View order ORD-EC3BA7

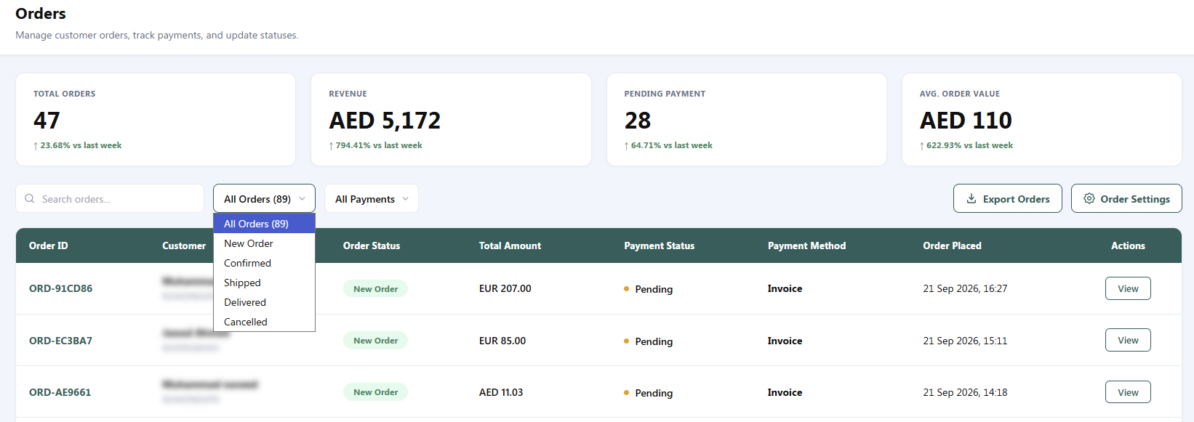point(1128,340)
